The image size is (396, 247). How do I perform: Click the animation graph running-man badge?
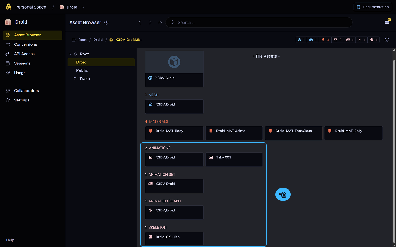pos(362,40)
